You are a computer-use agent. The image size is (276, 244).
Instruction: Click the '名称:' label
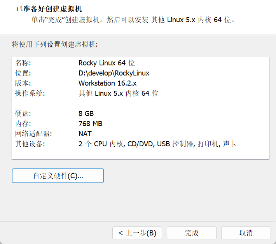pos(23,63)
